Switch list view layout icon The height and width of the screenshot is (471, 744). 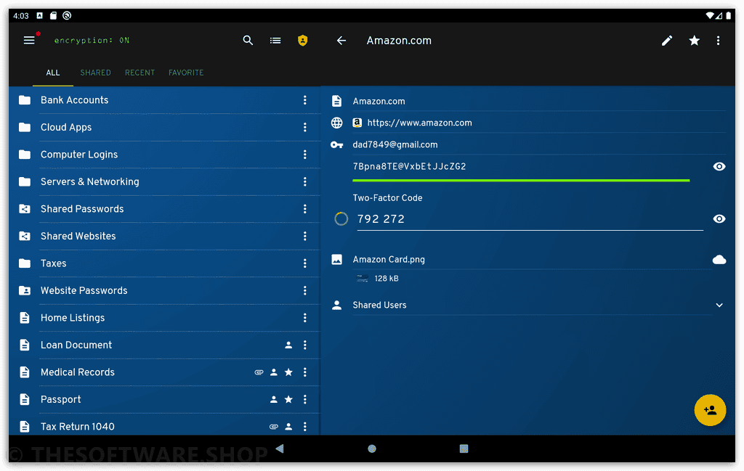(x=275, y=41)
